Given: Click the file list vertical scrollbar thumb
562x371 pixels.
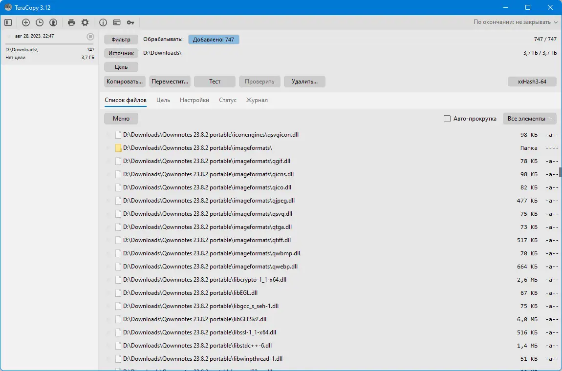Looking at the screenshot, I should pyautogui.click(x=560, y=172).
